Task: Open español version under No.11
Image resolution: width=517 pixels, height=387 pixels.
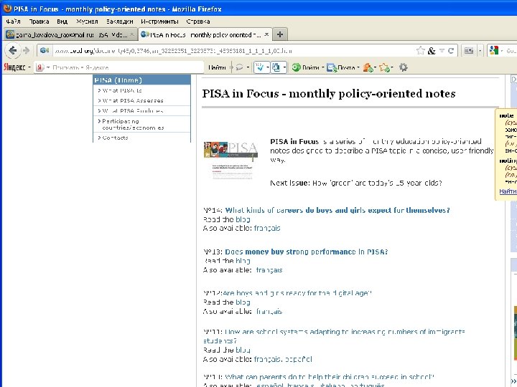Action: click(x=298, y=359)
